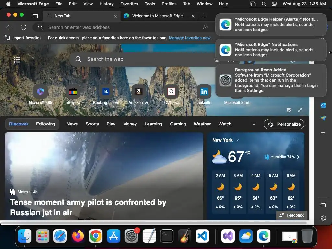
Task: Switch to the Following feed tab
Action: pos(45,124)
